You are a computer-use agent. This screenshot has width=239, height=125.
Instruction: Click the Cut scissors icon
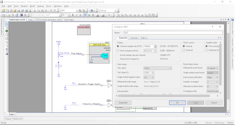pyautogui.click(x=35, y=11)
